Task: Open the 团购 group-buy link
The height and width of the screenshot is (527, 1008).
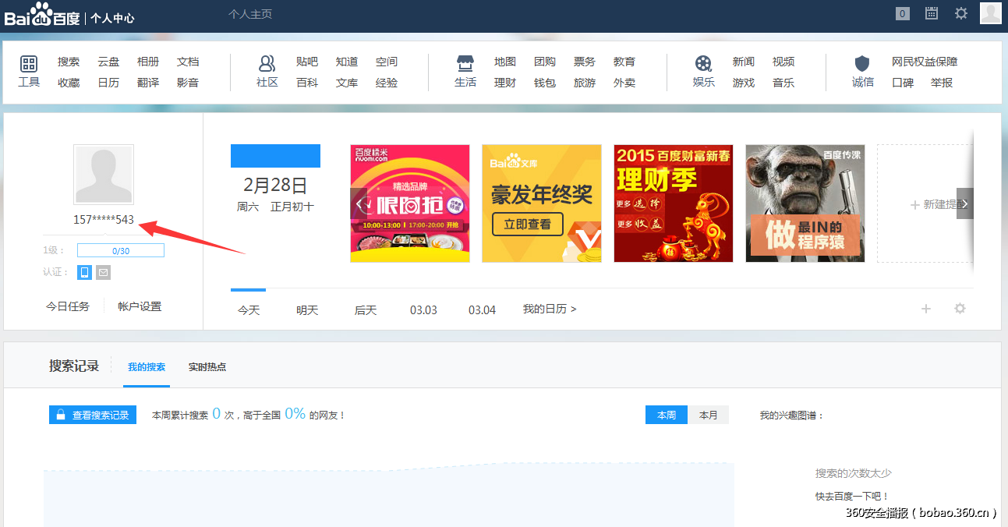Action: [x=545, y=62]
